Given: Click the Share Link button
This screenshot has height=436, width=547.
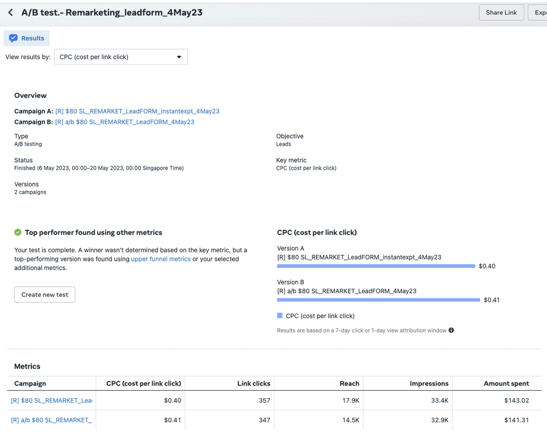Looking at the screenshot, I should [x=501, y=12].
